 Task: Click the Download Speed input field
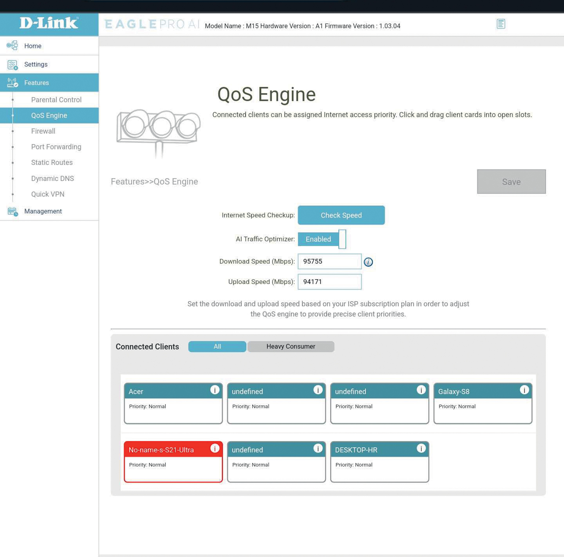coord(330,261)
